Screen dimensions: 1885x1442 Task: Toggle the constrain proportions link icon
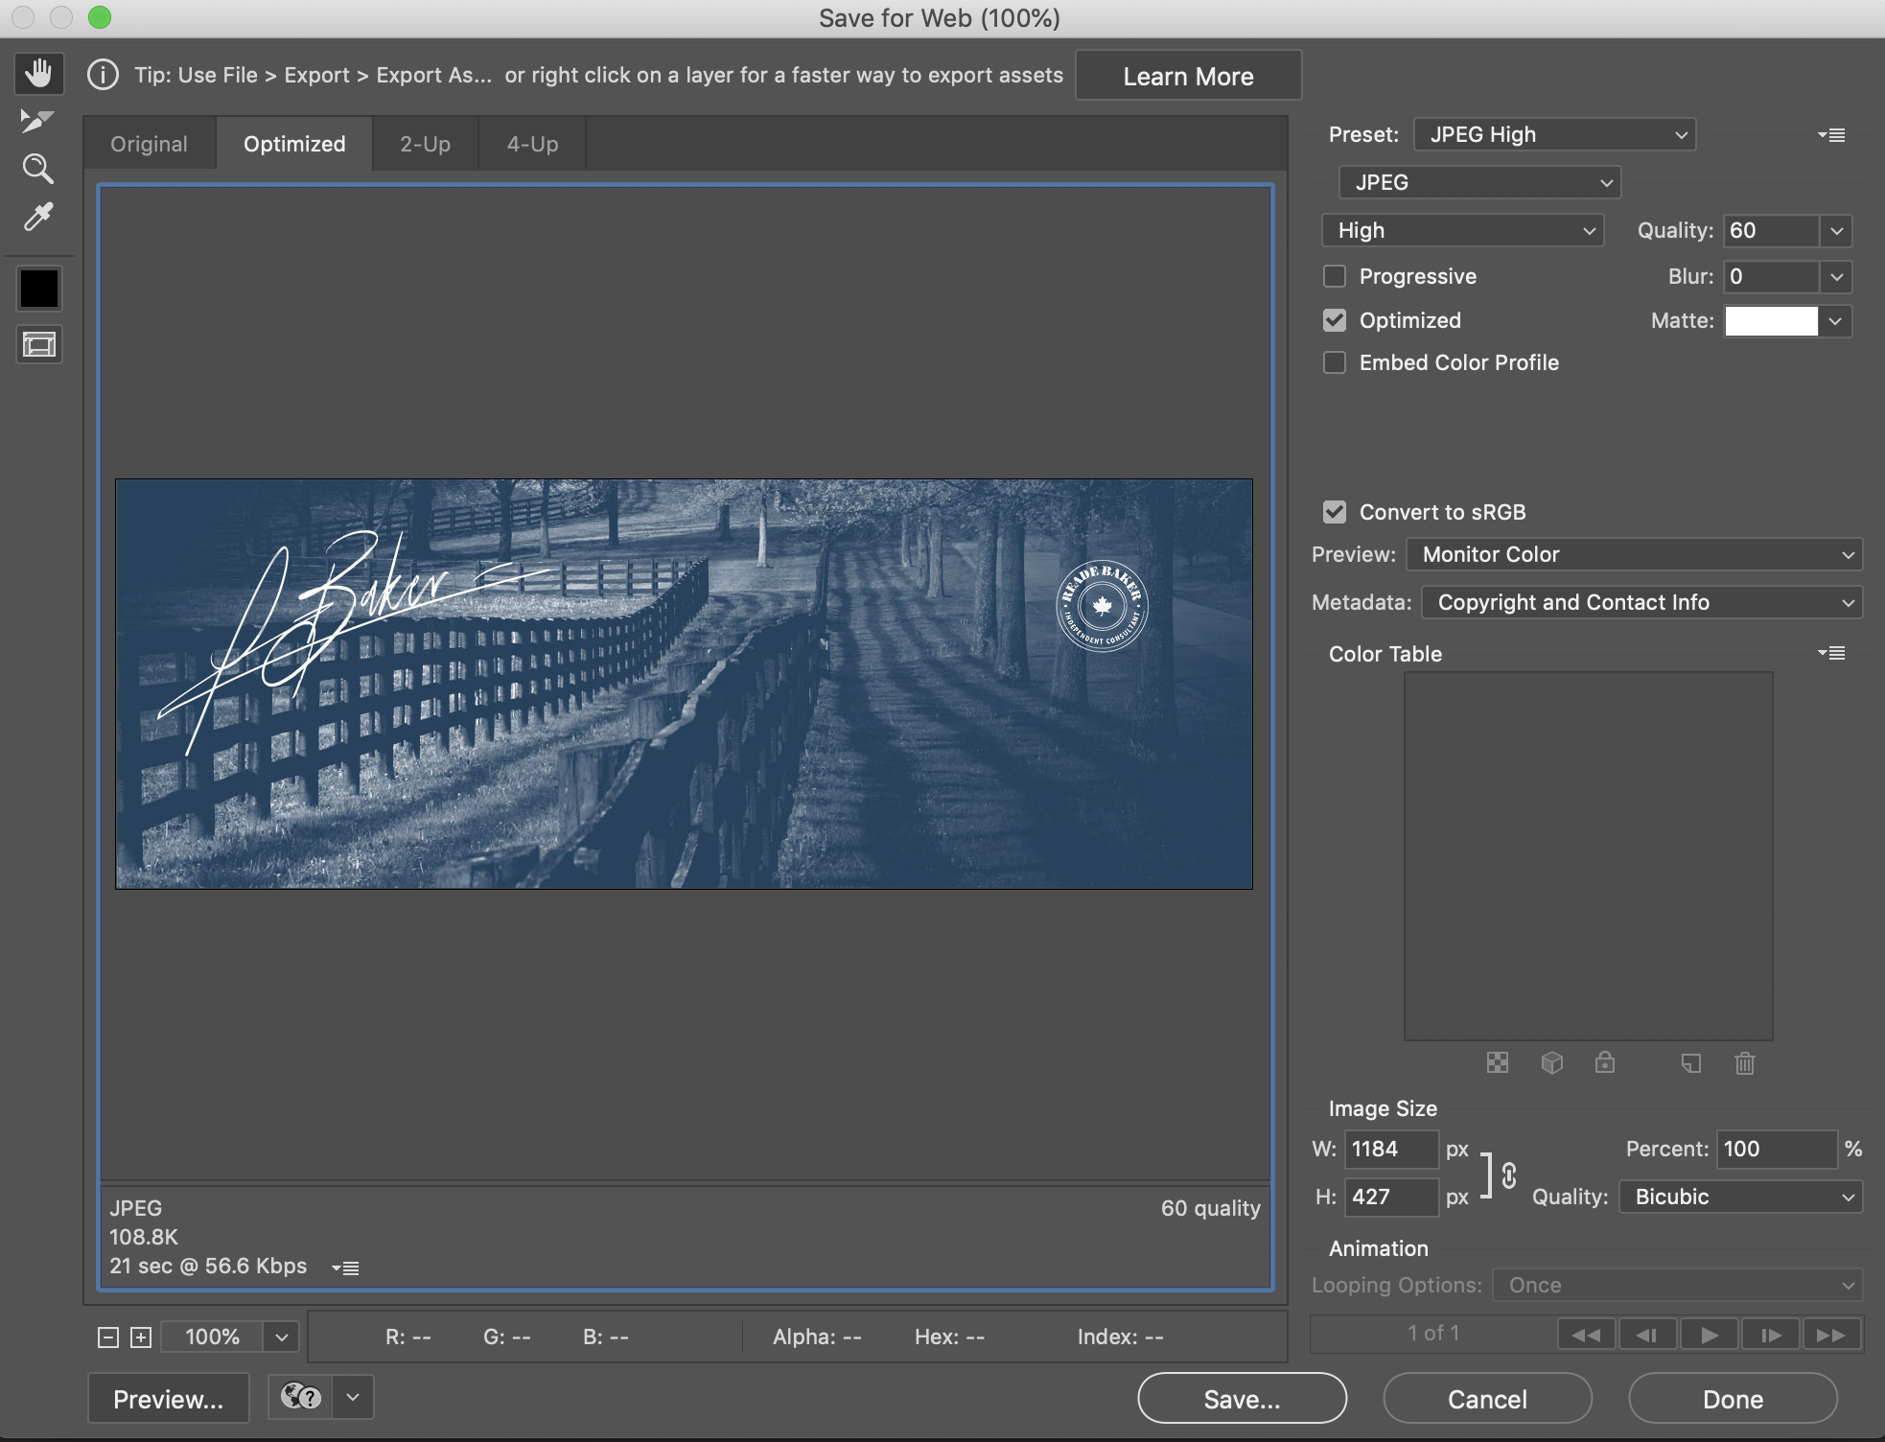[1509, 1175]
